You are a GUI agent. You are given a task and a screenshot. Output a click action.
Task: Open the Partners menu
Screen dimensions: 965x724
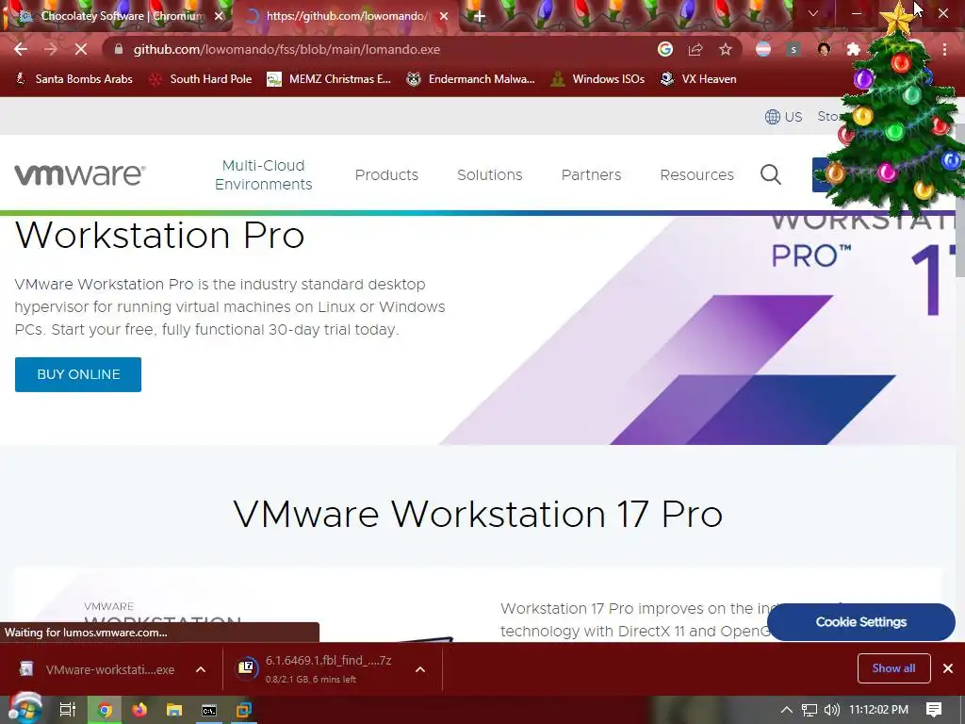[x=592, y=174]
